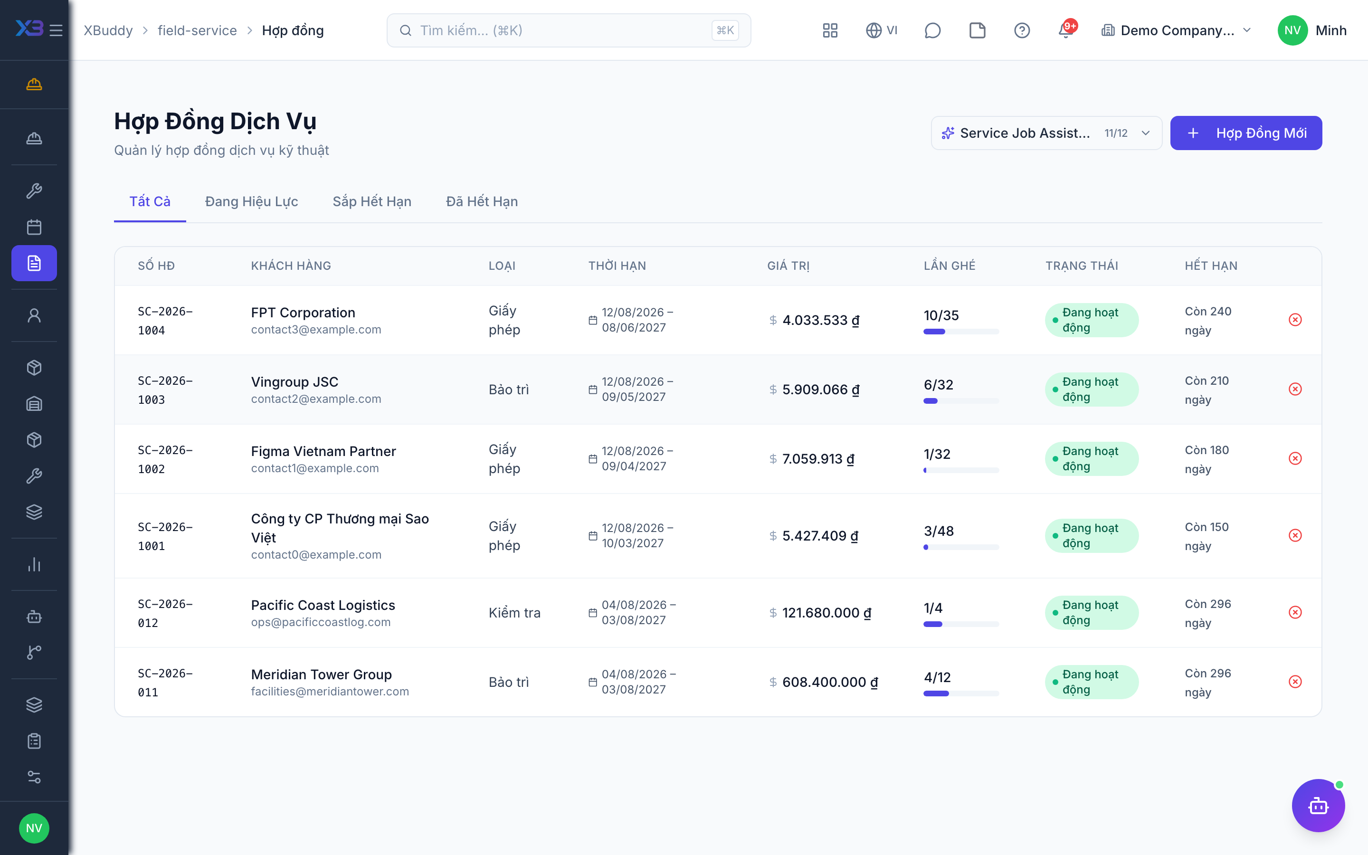This screenshot has width=1368, height=855.
Task: Open the NV avatar at sidebar bottom
Action: tap(34, 828)
